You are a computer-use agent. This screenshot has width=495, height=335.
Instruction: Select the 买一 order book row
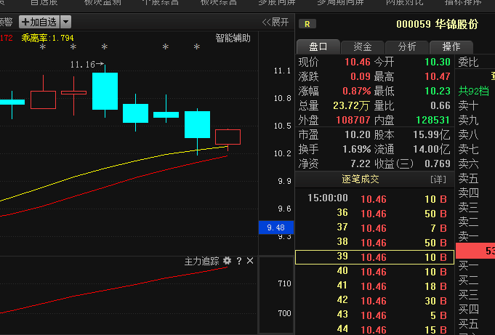(x=475, y=266)
